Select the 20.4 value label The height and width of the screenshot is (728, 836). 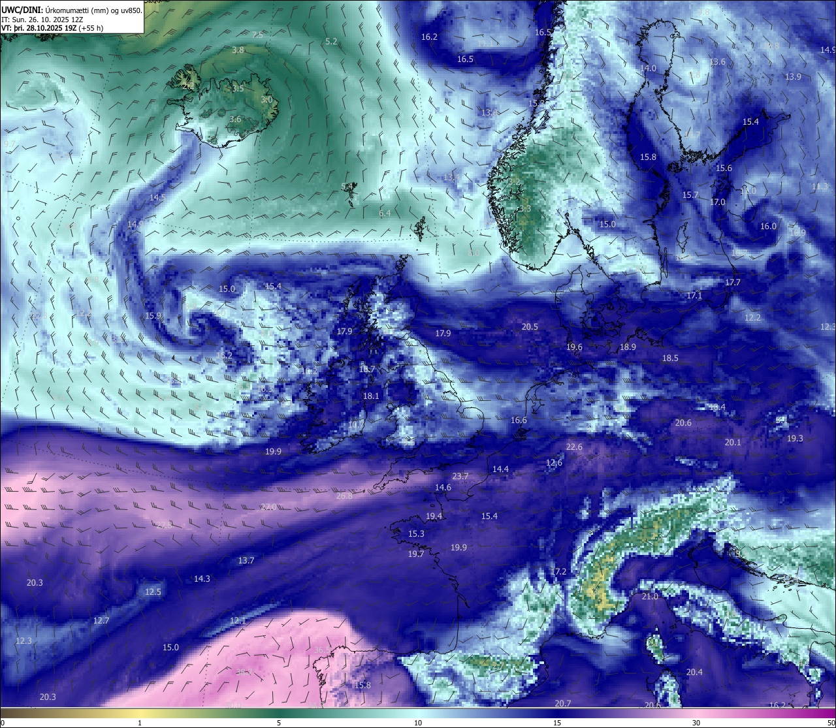pyautogui.click(x=694, y=672)
